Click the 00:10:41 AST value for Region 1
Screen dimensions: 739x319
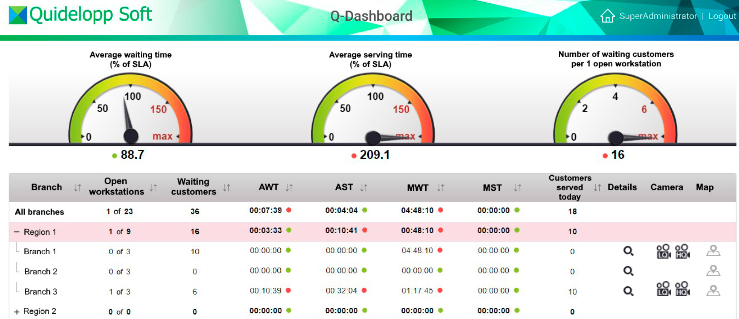(341, 230)
